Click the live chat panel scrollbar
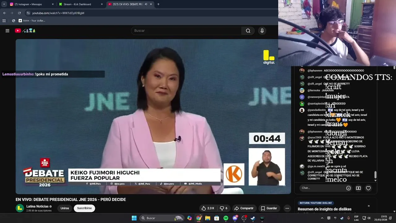This screenshot has height=223, width=396. tap(375, 175)
